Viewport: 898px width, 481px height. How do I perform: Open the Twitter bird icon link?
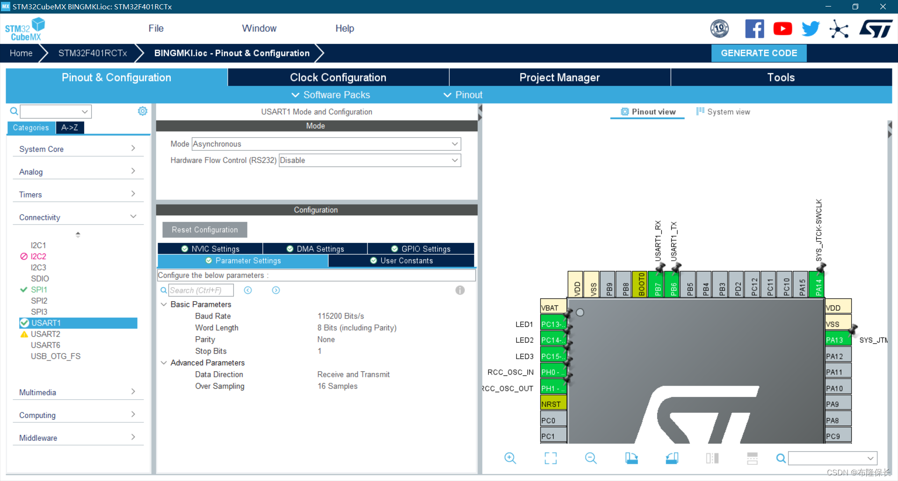[811, 29]
